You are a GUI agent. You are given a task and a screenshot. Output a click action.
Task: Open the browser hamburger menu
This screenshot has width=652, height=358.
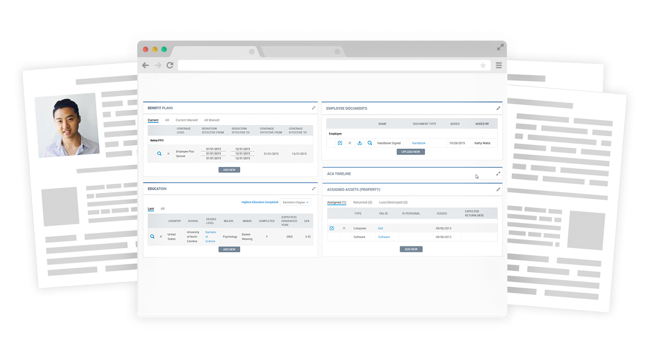[x=499, y=66]
